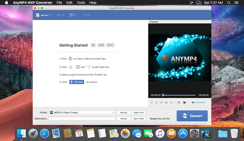This screenshot has width=244, height=141.
Task: Open the App Store from the Dock
Action: [183, 133]
